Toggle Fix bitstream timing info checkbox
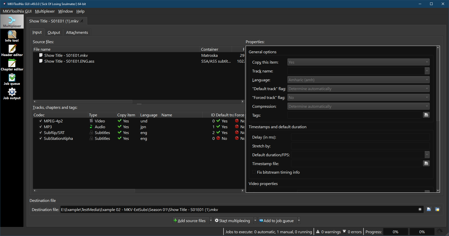This screenshot has width=449, height=236. click(254, 172)
